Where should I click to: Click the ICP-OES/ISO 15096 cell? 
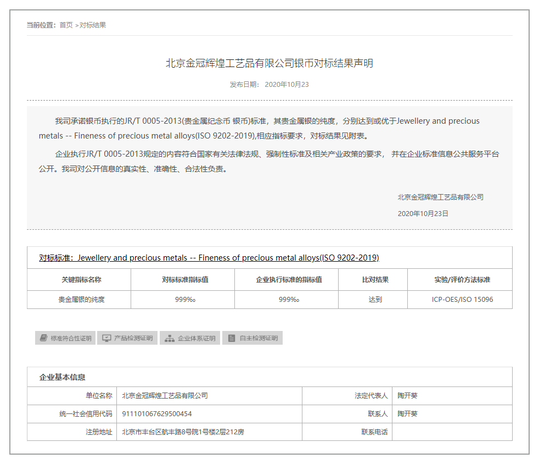pyautogui.click(x=459, y=300)
